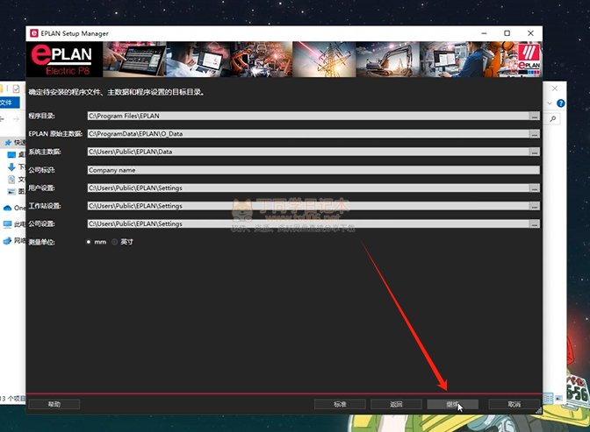
Task: Click the 帮助 (Help) button
Action: tap(54, 405)
